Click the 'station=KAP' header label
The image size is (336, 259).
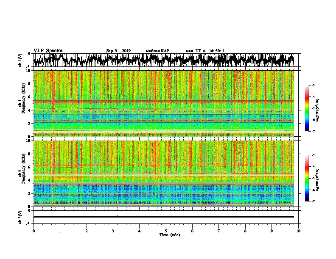(x=157, y=51)
